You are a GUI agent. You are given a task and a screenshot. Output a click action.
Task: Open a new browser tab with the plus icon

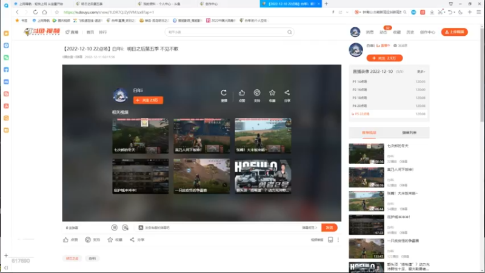pos(326,4)
